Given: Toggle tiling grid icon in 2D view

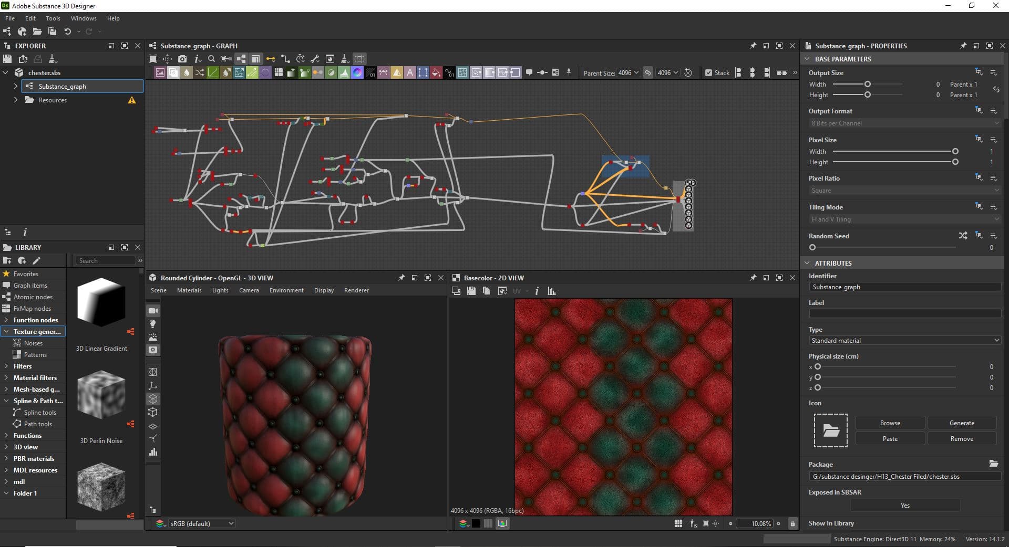Looking at the screenshot, I should coord(678,523).
